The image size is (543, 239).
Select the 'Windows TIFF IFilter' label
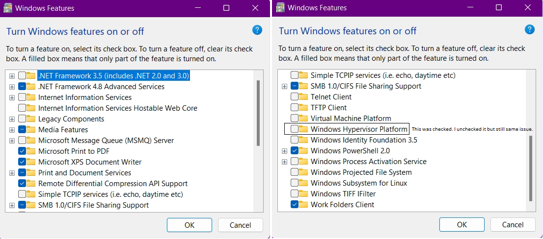tap(343, 194)
